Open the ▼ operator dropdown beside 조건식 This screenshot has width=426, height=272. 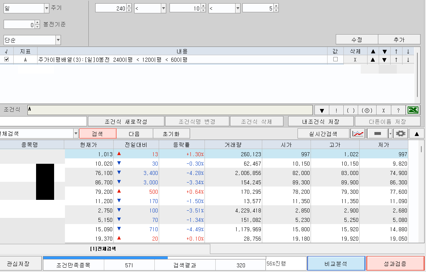[321, 110]
